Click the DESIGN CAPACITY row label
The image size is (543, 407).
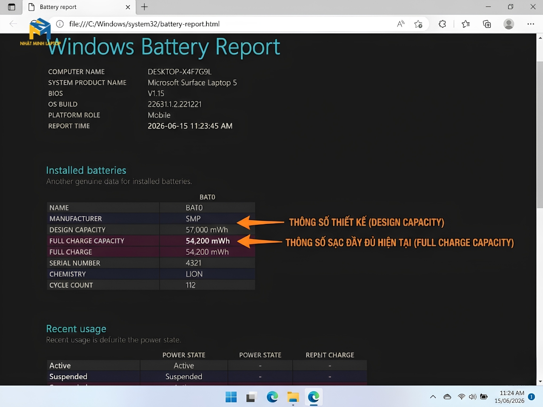pyautogui.click(x=77, y=229)
